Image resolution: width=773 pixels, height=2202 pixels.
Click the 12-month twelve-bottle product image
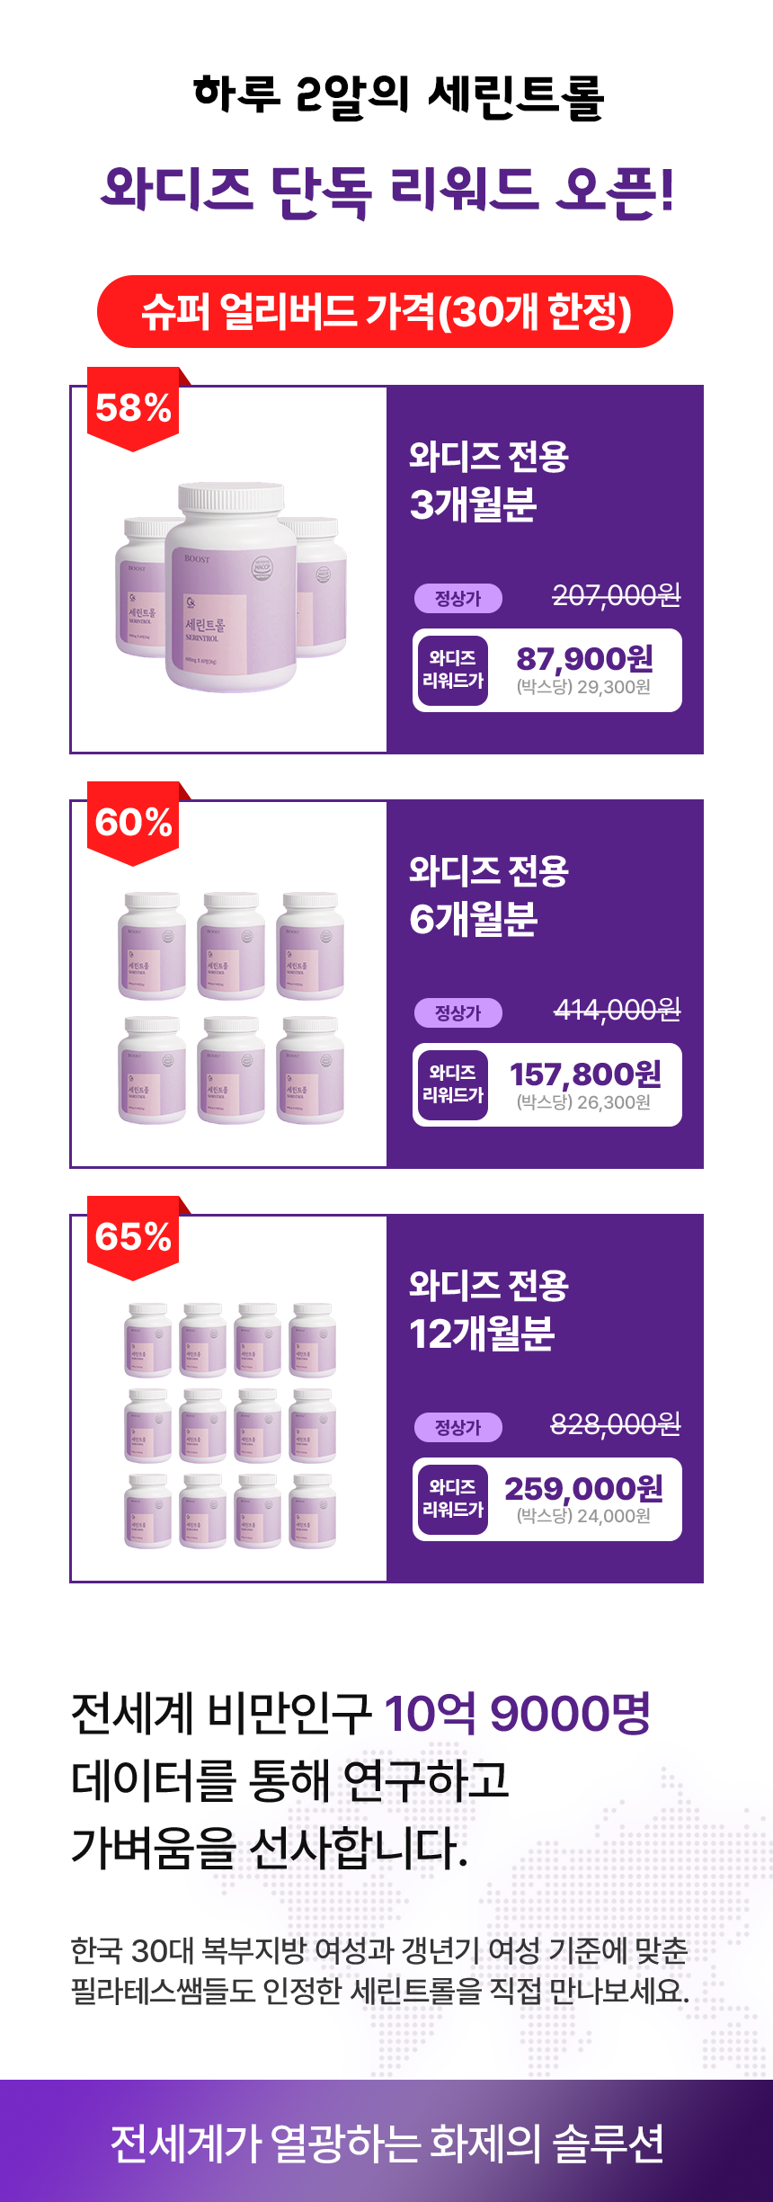click(230, 1425)
